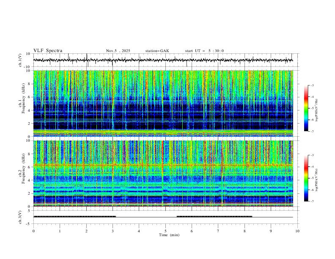Click inside the ch.2 spectrogram panel

pos(163,174)
